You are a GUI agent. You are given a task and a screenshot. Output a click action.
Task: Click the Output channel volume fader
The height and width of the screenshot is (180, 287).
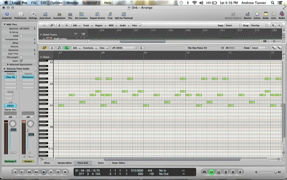coord(31,135)
